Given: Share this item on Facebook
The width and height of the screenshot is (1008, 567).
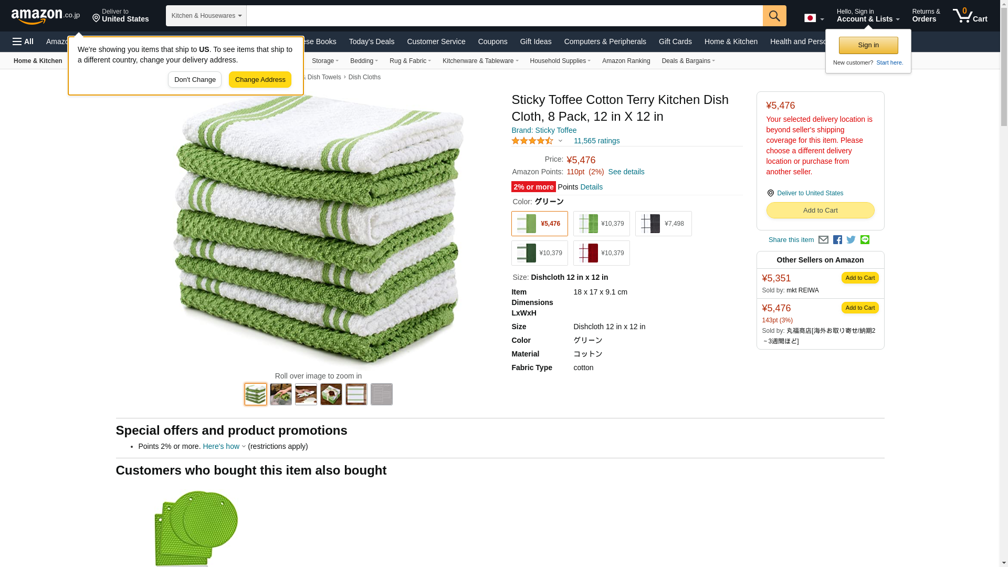Looking at the screenshot, I should click(x=837, y=240).
